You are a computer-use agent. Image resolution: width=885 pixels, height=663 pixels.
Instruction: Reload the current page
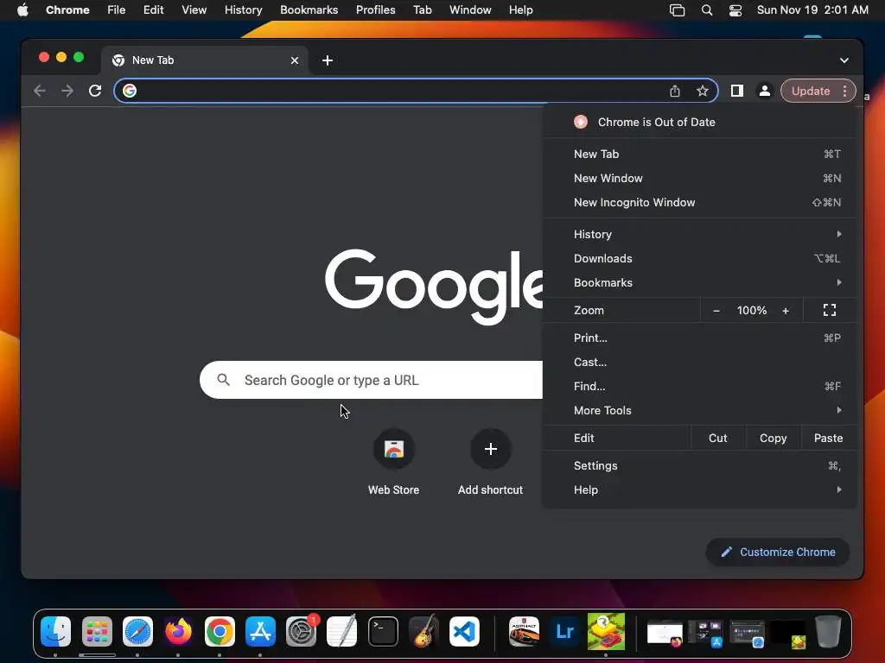(x=95, y=91)
